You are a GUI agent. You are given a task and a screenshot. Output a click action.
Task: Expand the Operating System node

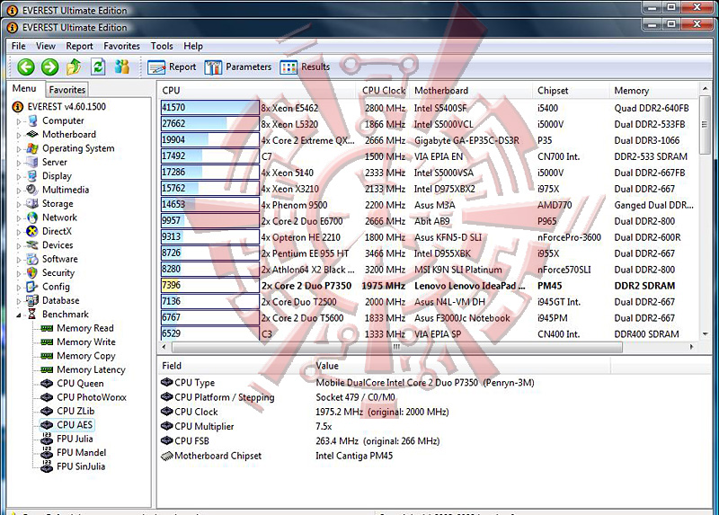tap(19, 149)
